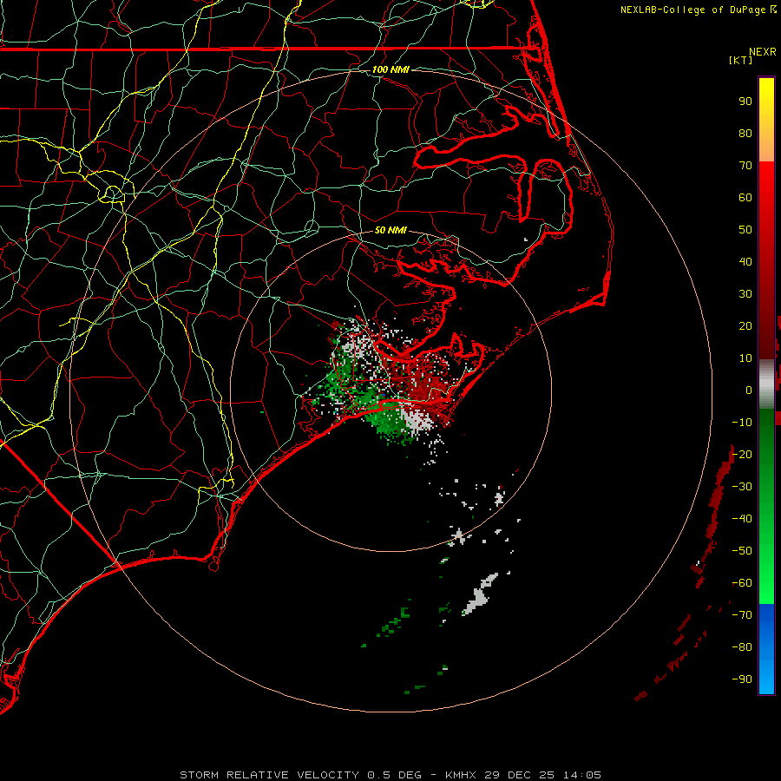Click the -70 value on the velocity scale

(x=742, y=615)
